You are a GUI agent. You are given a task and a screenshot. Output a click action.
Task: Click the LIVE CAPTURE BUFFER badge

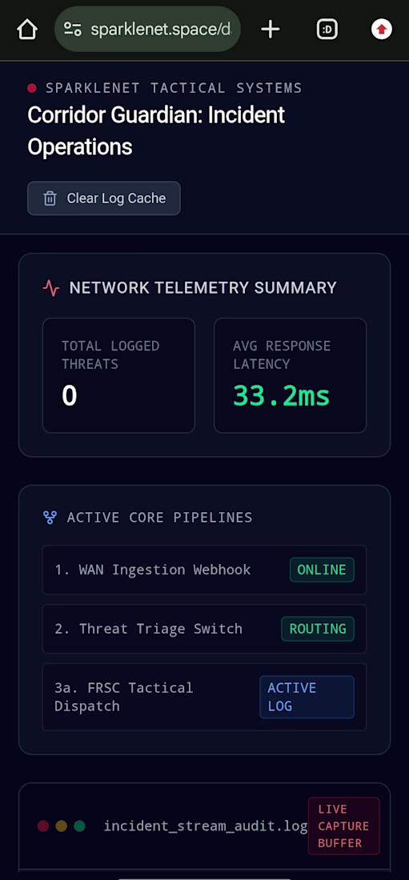click(344, 826)
